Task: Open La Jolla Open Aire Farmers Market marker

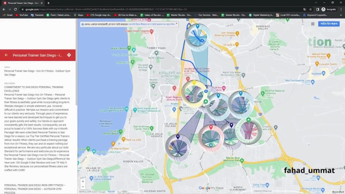Action: [x=91, y=178]
